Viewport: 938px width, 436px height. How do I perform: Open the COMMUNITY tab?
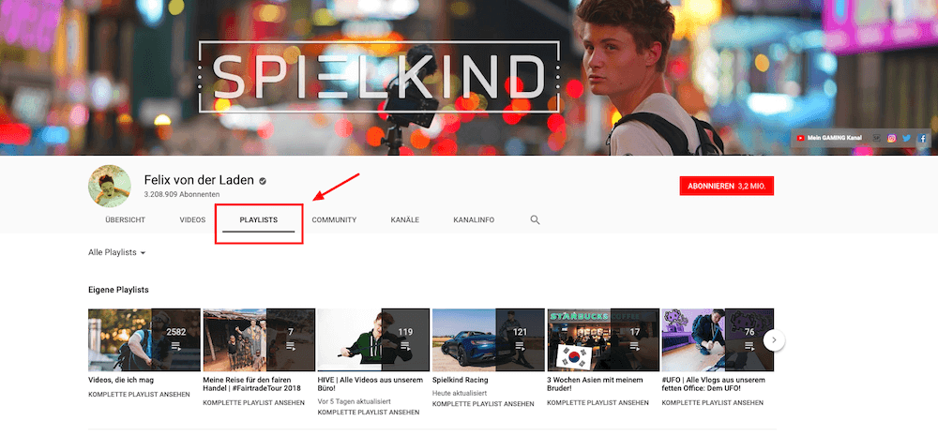coord(334,220)
